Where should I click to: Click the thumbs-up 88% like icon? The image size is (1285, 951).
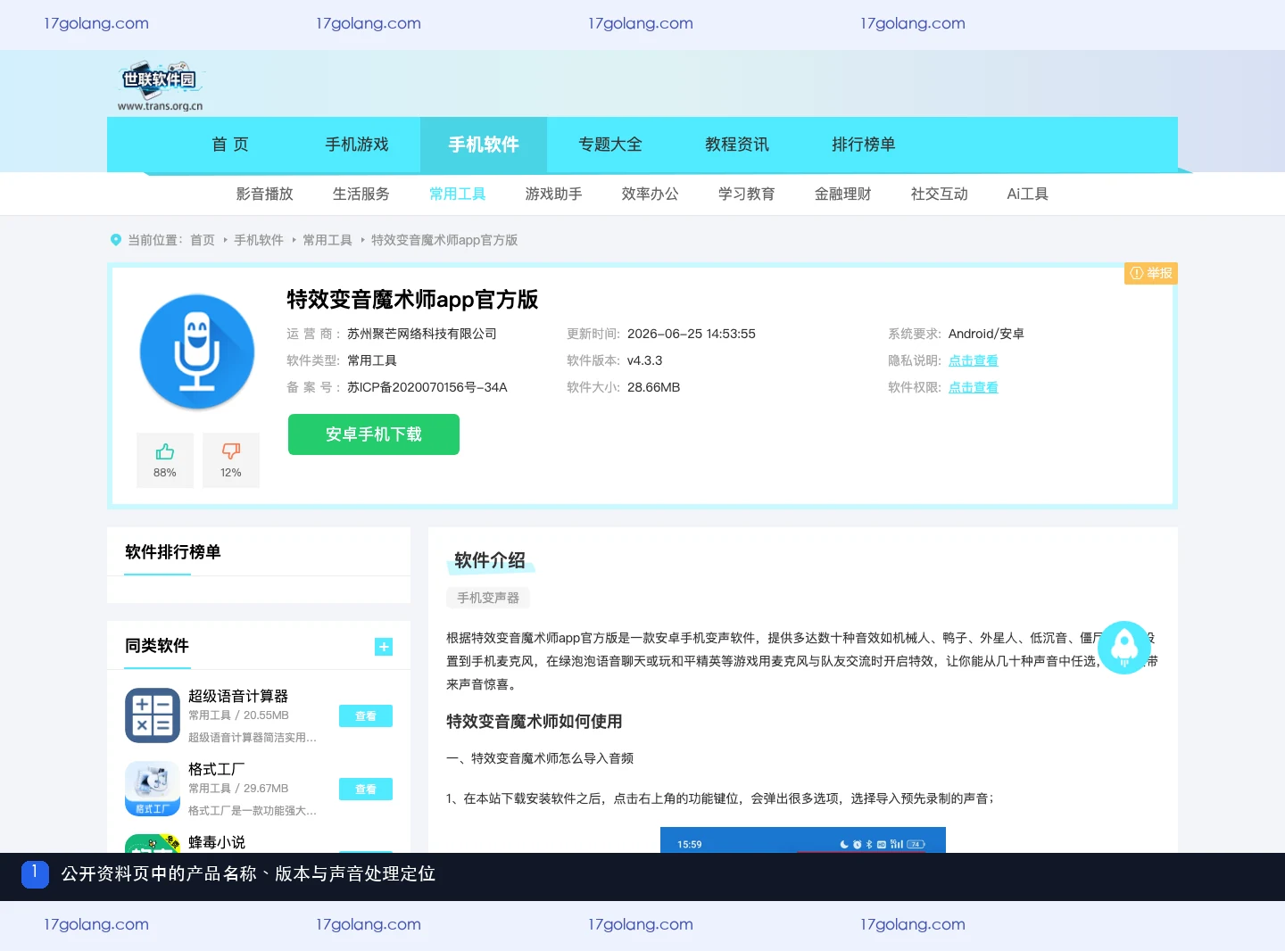click(165, 452)
